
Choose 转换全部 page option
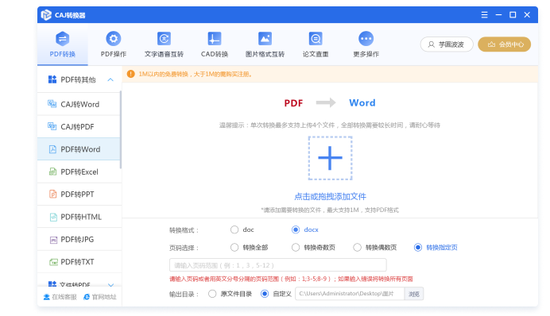(x=234, y=248)
